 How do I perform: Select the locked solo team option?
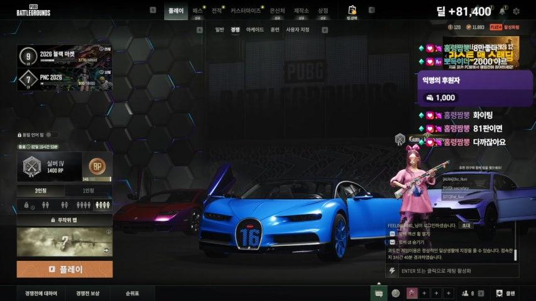tap(28, 206)
